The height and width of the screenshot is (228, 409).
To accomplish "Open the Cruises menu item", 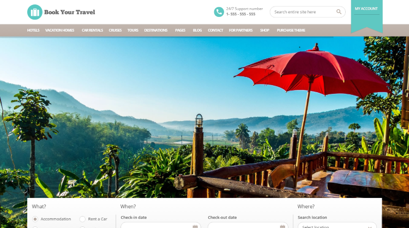I will (x=115, y=30).
